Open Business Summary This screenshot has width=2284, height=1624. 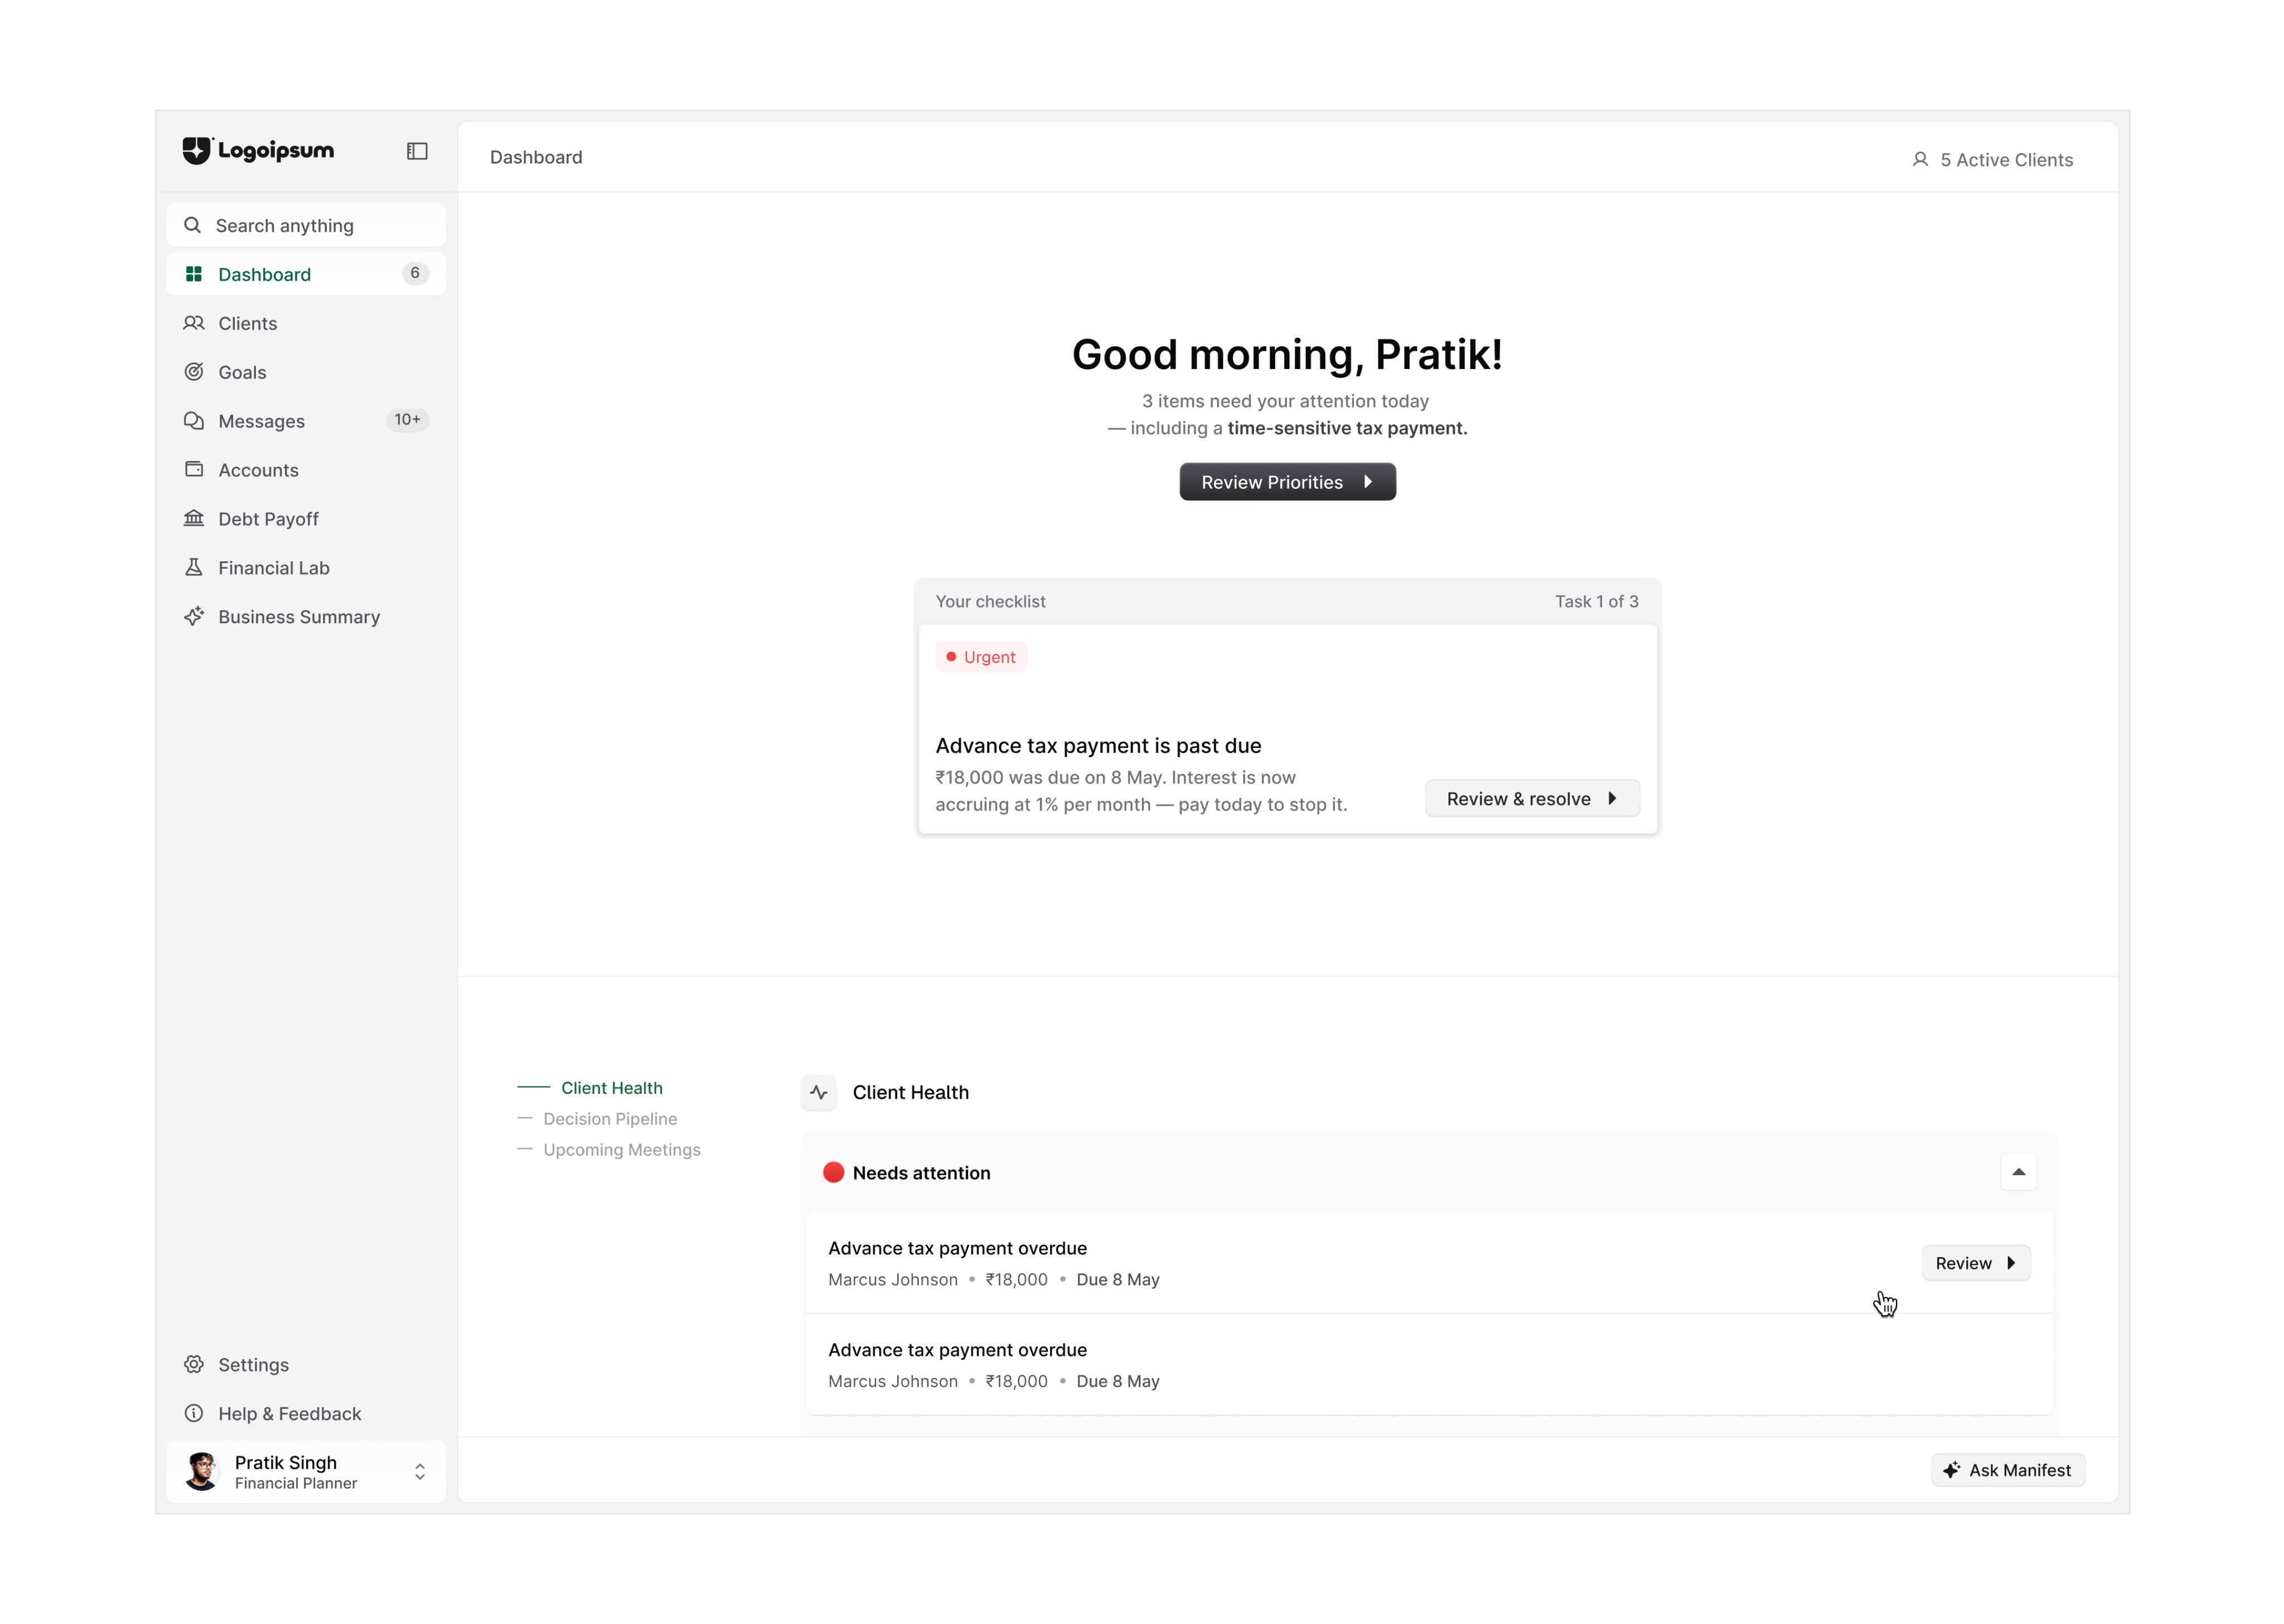click(x=306, y=617)
